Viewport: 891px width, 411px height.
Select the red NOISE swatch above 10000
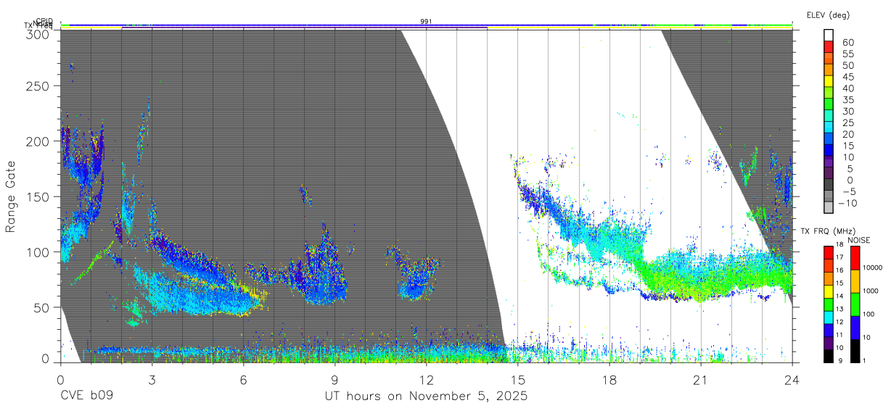point(854,257)
